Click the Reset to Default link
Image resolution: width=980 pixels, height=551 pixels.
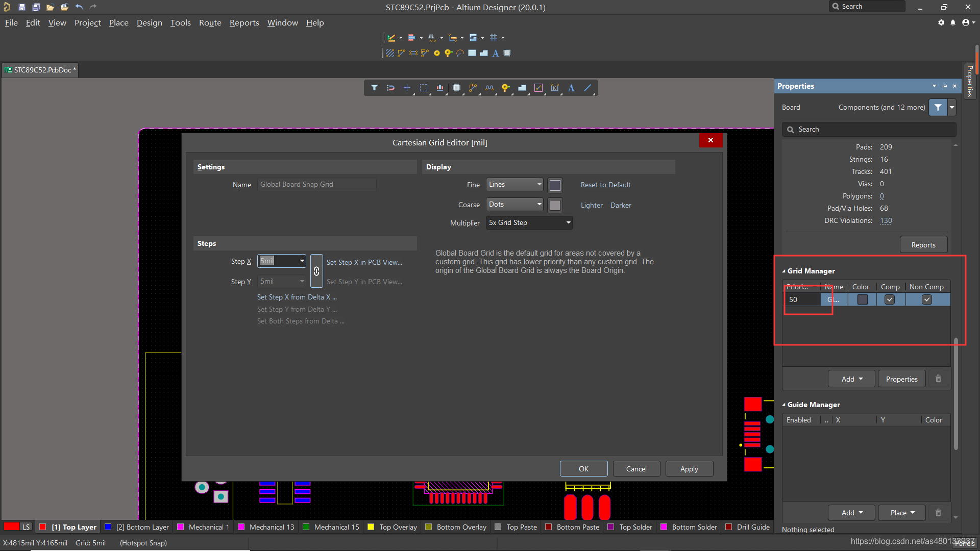(x=605, y=185)
